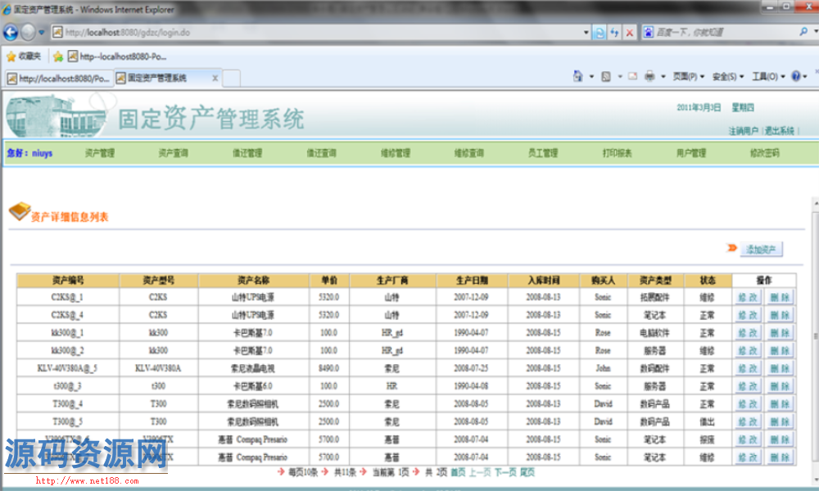Click the Home page icon
Viewport: 819px width, 491px height.
click(577, 77)
